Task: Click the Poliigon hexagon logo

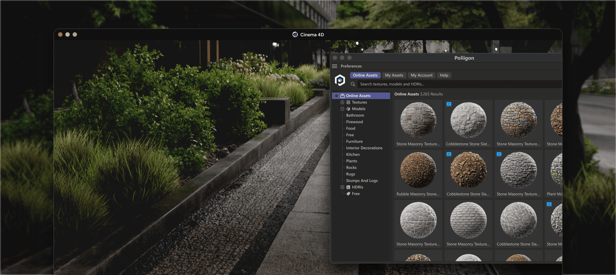Action: [340, 80]
